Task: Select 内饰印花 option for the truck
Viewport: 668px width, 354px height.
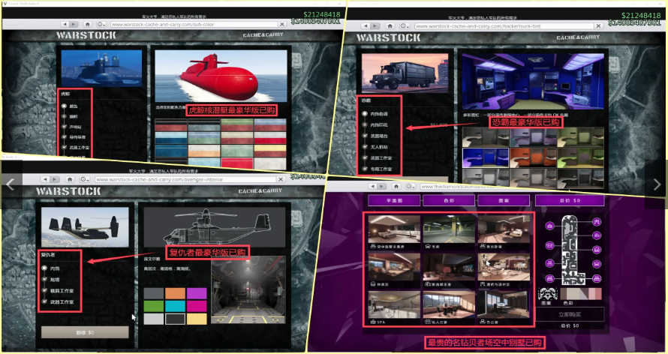Action: coord(365,125)
